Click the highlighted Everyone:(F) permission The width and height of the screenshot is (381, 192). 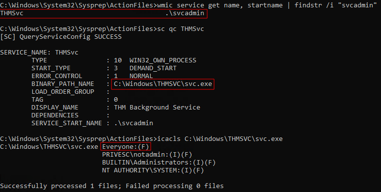point(126,147)
